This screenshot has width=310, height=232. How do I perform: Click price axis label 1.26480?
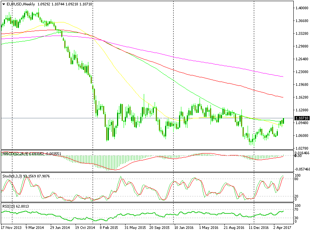(x=302, y=59)
